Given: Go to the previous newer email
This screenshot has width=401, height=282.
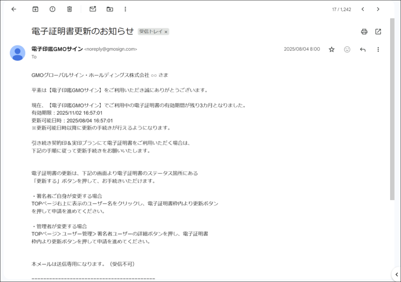Looking at the screenshot, I should tap(363, 9).
